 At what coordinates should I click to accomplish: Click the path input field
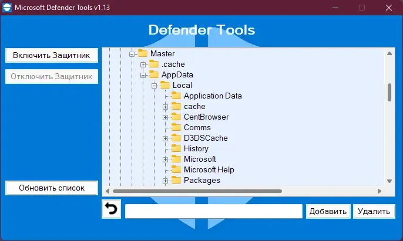click(x=214, y=212)
